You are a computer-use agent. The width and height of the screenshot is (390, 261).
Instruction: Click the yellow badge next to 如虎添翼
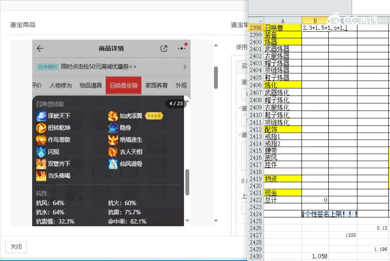pyautogui.click(x=154, y=116)
